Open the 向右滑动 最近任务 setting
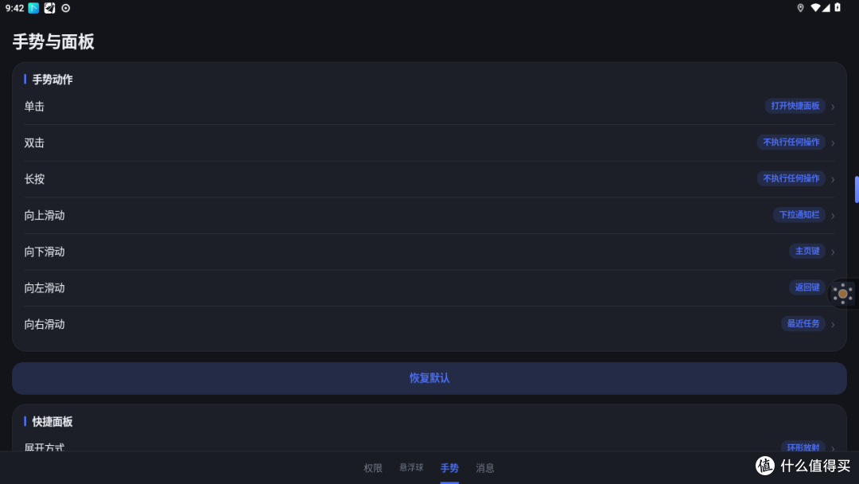Image resolution: width=859 pixels, height=484 pixels. click(429, 324)
